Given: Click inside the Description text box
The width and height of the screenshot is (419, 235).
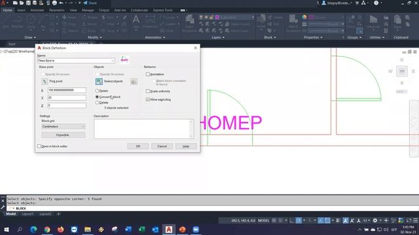Looking at the screenshot, I should [144, 129].
